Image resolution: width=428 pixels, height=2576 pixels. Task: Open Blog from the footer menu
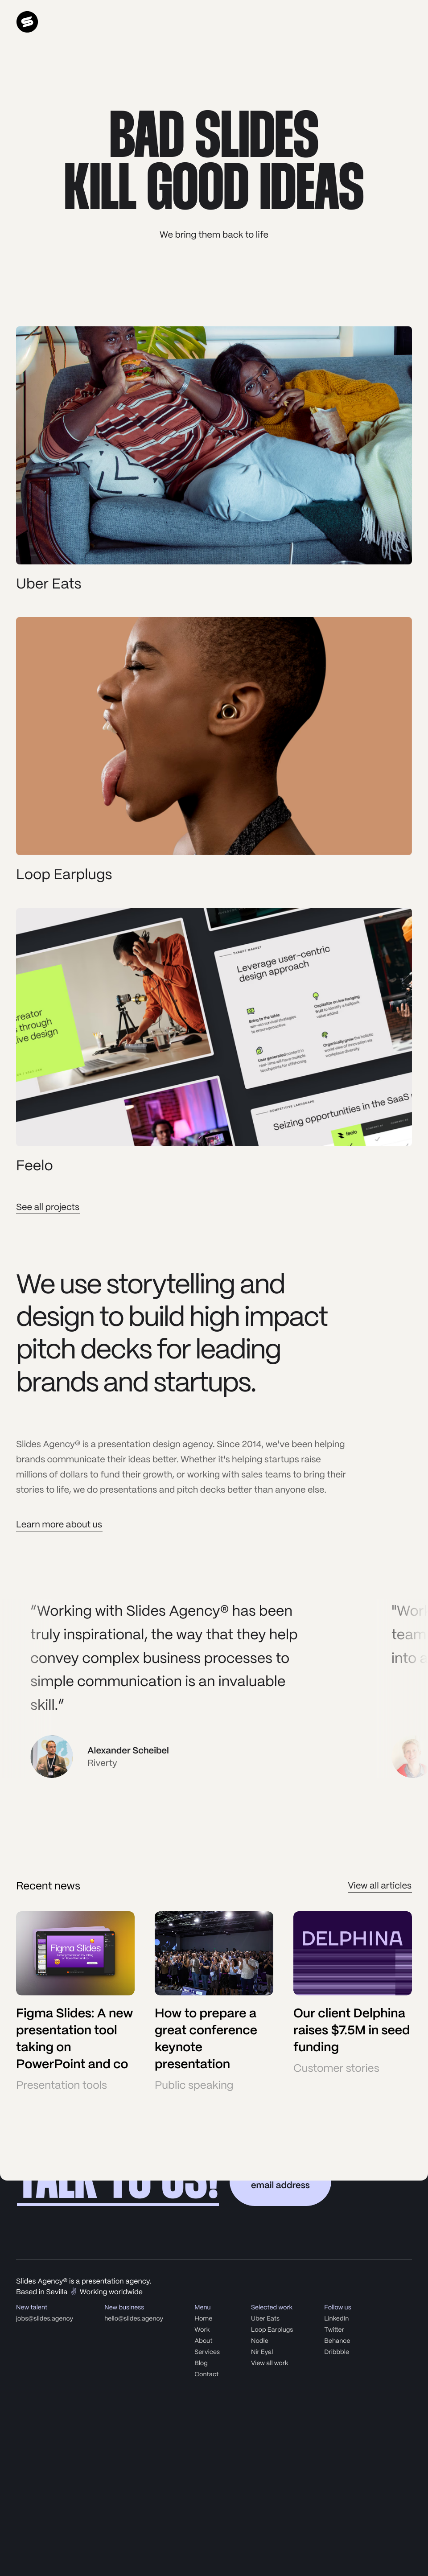tap(201, 2363)
